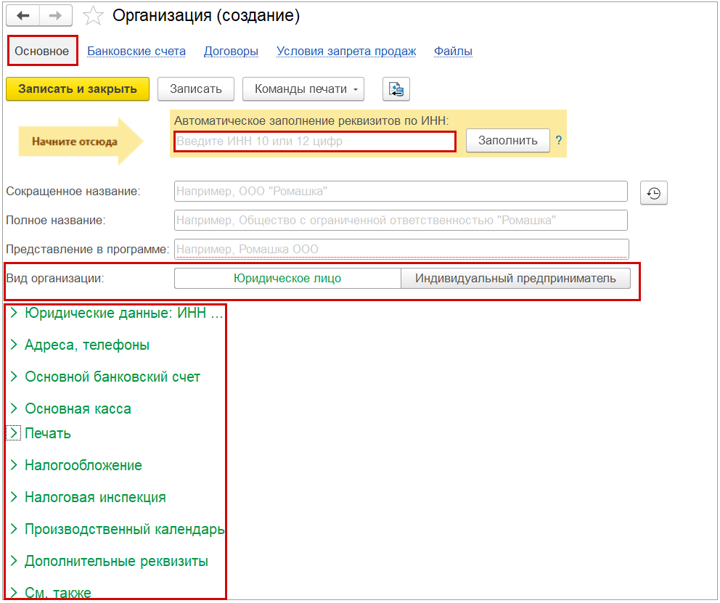The height and width of the screenshot is (603, 720).
Task: Focus the ИНН input field
Action: [x=315, y=141]
